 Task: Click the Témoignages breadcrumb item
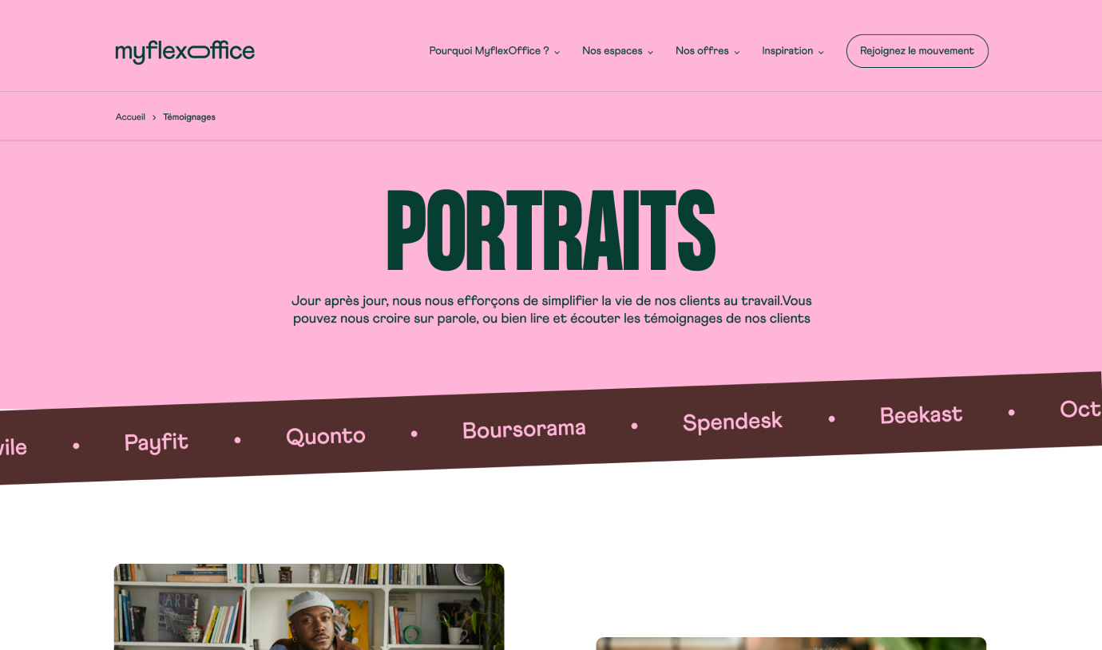pos(189,117)
